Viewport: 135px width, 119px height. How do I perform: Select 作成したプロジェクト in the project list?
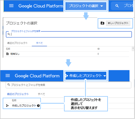click(x=24, y=106)
